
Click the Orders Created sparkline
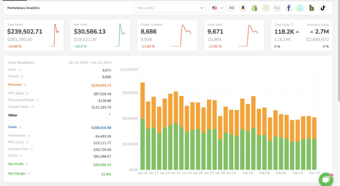pyautogui.click(x=181, y=35)
